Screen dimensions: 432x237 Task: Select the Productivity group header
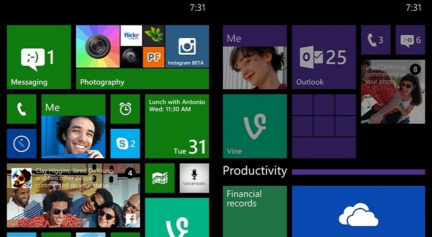255,171
